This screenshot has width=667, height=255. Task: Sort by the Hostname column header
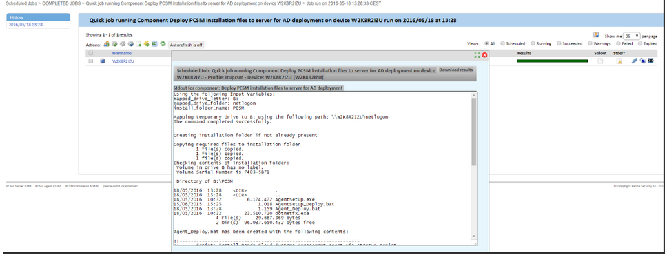(122, 53)
